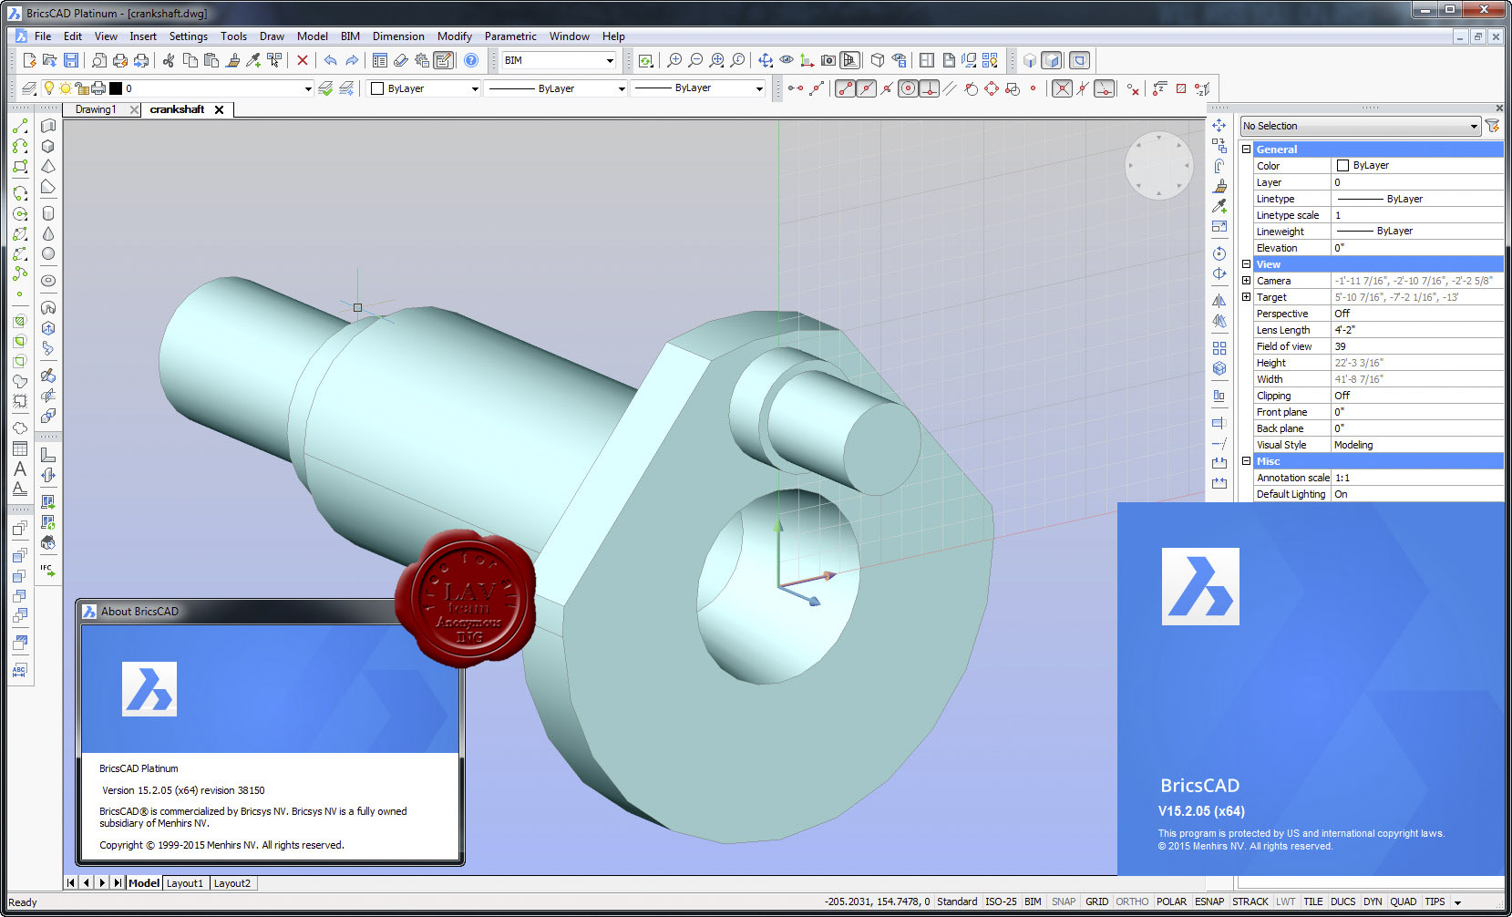Screen dimensions: 1512x917
Task: Toggle ORTHO mode in status bar
Action: (x=1132, y=902)
